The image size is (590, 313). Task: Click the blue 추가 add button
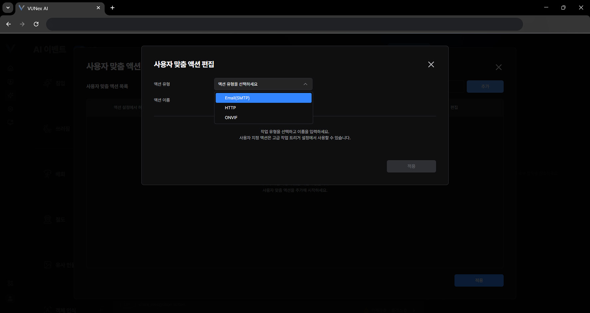[485, 86]
